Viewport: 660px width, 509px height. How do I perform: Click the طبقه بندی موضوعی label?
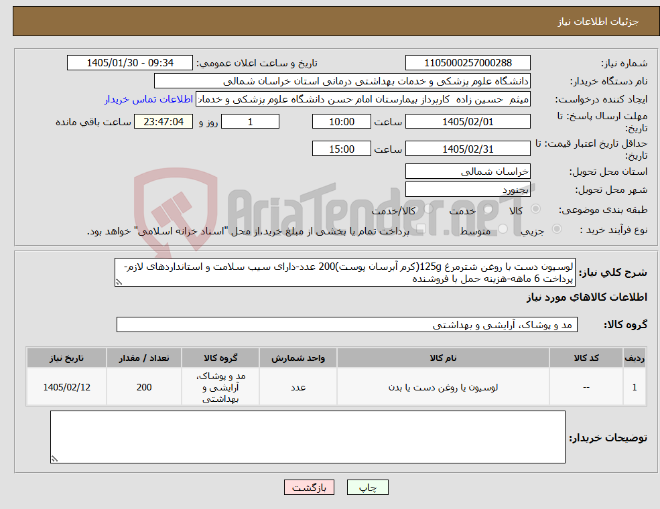pyautogui.click(x=603, y=210)
